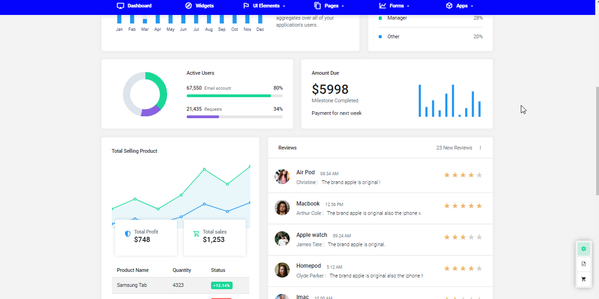
Task: Click the fifth star on Air Pod review
Action: pyautogui.click(x=479, y=175)
